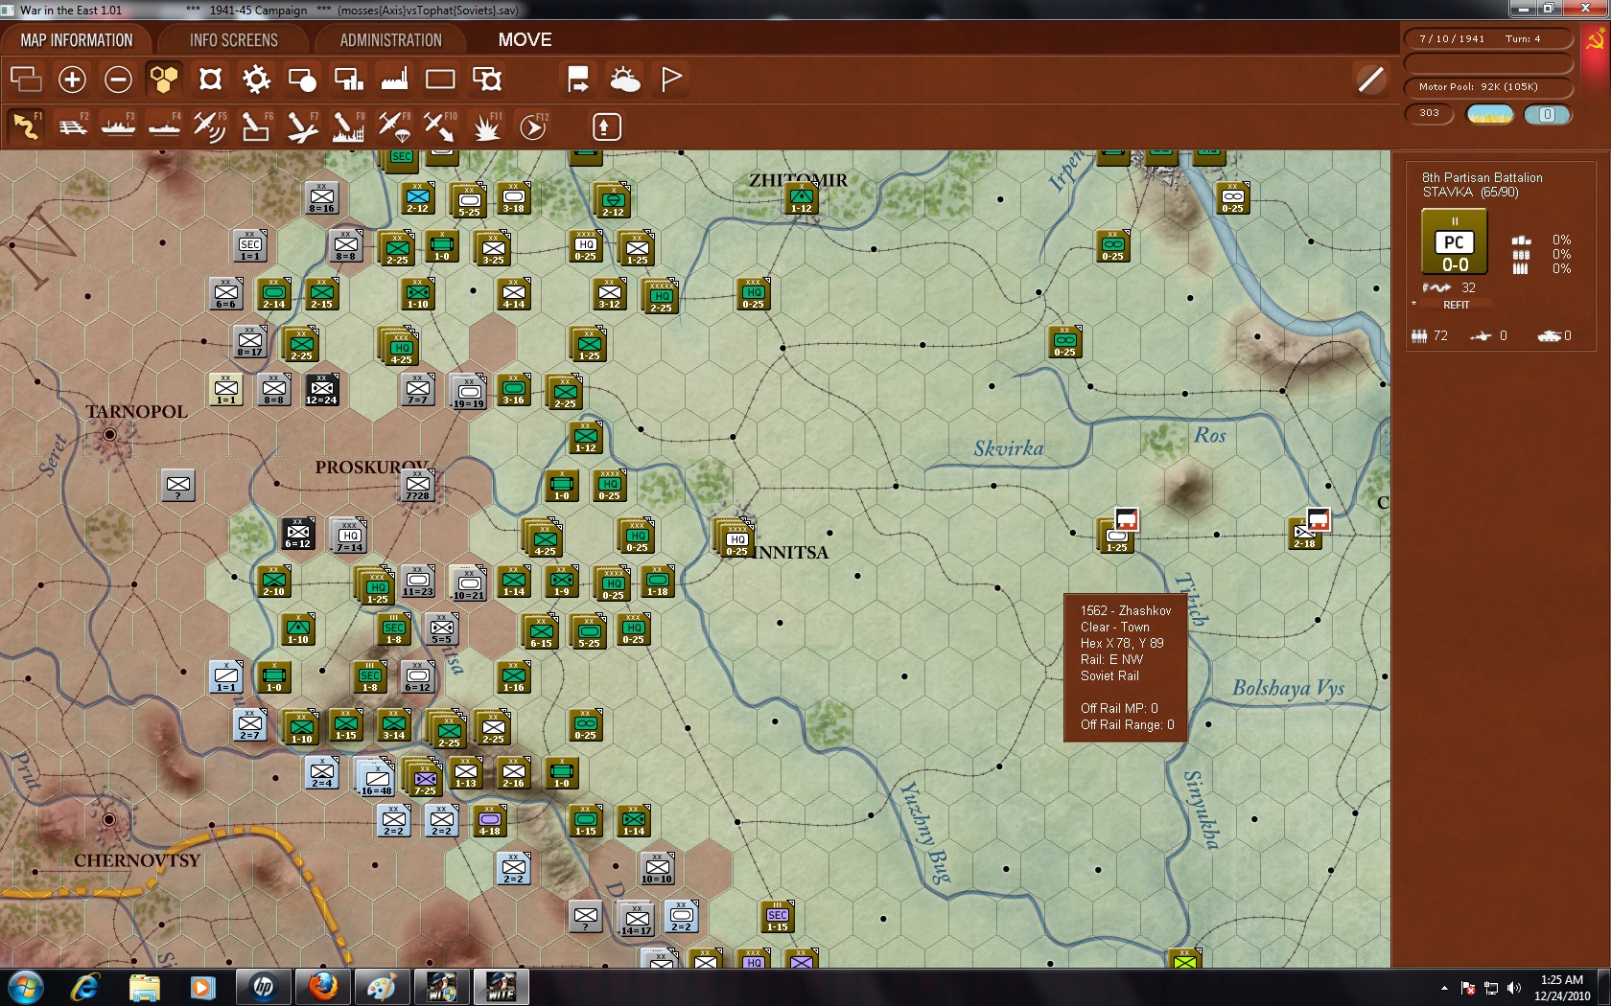This screenshot has width=1611, height=1006.
Task: Open the Windows Start menu
Action: pos(25,987)
